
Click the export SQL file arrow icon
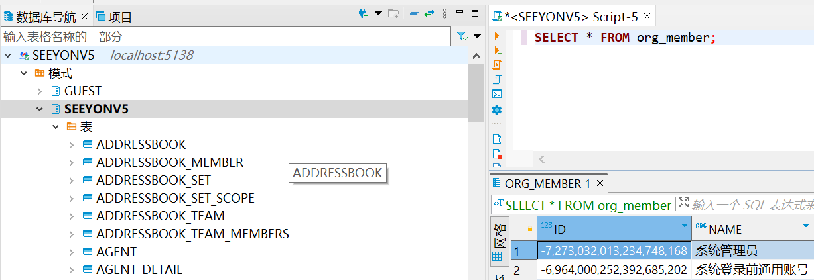pos(497,139)
